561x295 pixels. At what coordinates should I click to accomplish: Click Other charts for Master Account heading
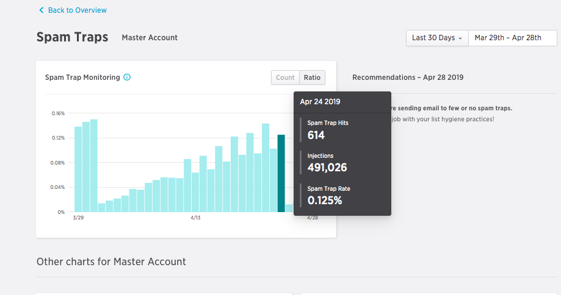111,261
